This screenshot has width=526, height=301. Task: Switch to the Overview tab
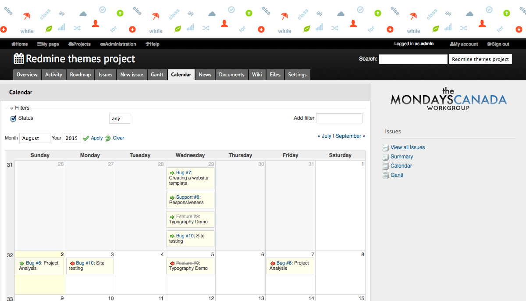coord(27,75)
